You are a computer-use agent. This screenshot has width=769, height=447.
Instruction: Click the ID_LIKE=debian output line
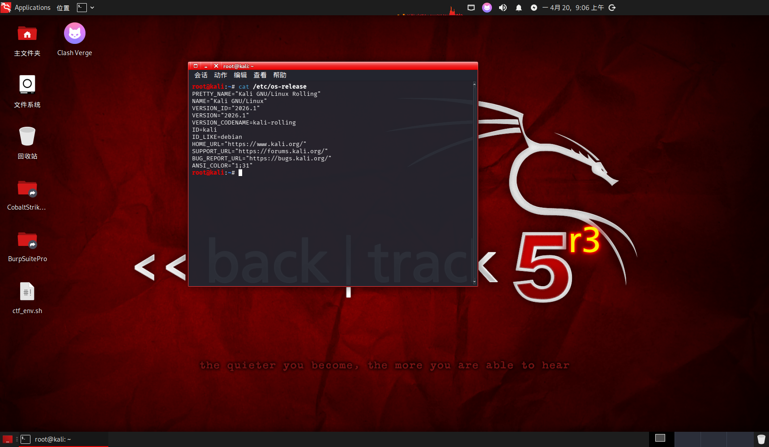tap(217, 137)
